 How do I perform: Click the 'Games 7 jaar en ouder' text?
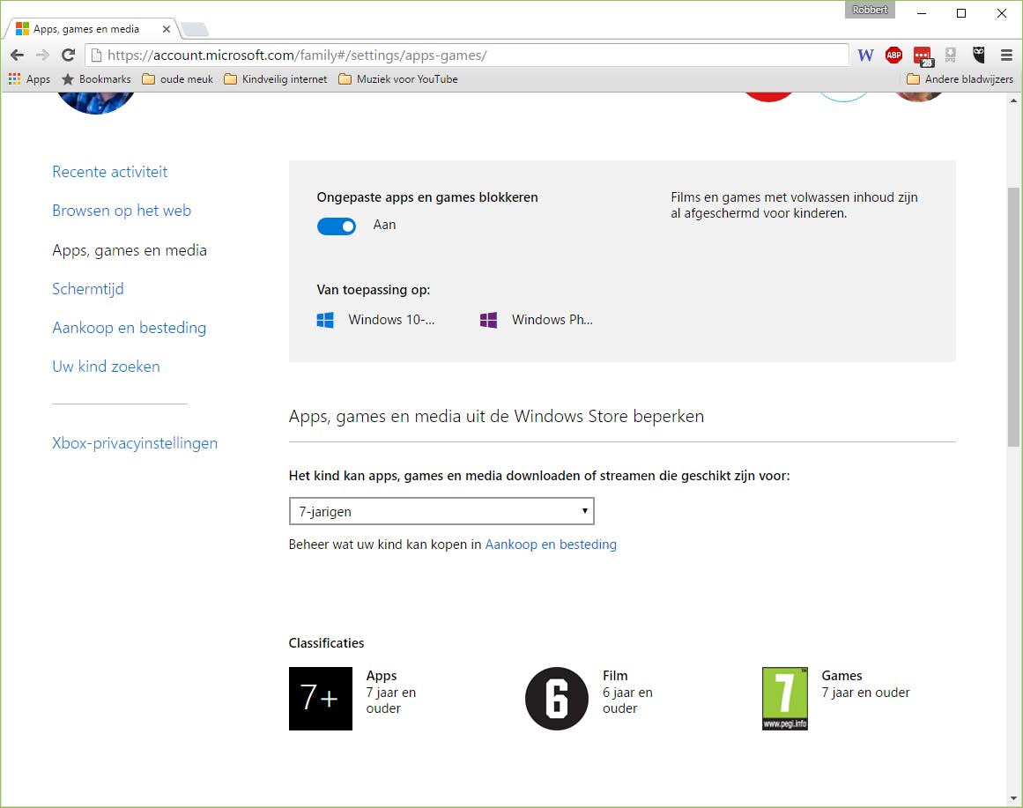coord(865,684)
